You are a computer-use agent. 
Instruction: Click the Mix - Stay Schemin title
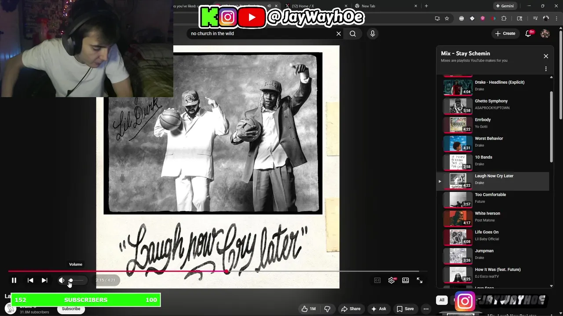[465, 54]
